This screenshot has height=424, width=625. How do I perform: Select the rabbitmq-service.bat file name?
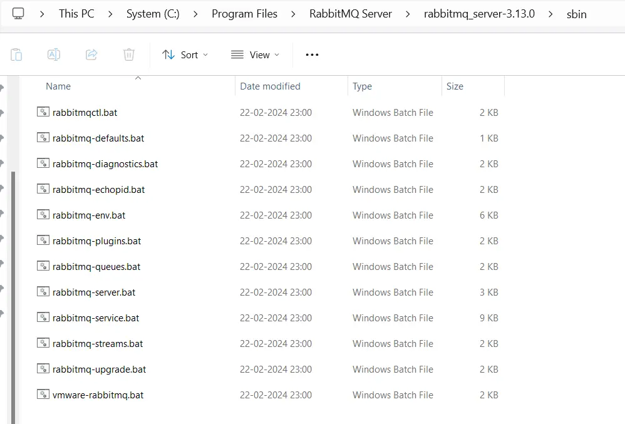96,318
